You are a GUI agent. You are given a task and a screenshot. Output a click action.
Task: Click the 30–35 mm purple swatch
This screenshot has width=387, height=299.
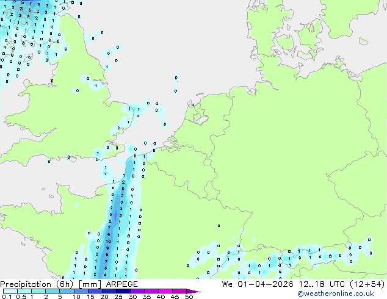click(x=137, y=291)
